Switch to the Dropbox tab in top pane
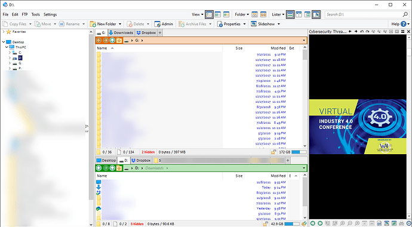This screenshot has width=412, height=227. click(x=146, y=33)
